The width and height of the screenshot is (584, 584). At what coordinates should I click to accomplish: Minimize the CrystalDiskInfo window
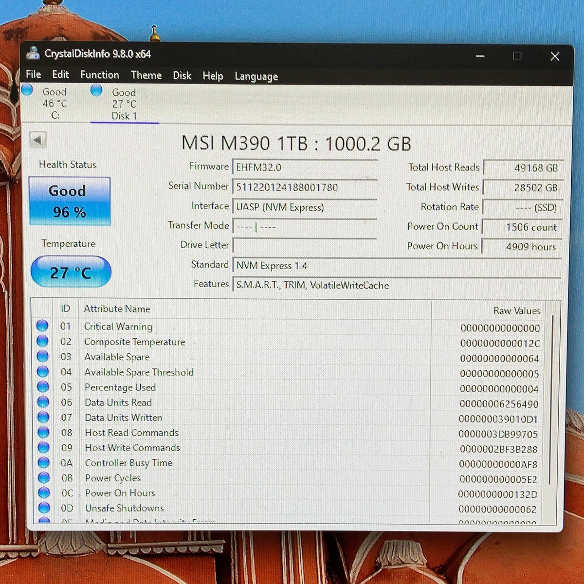coord(480,56)
